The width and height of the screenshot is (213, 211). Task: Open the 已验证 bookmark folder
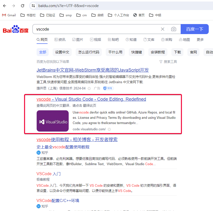coord(48,15)
